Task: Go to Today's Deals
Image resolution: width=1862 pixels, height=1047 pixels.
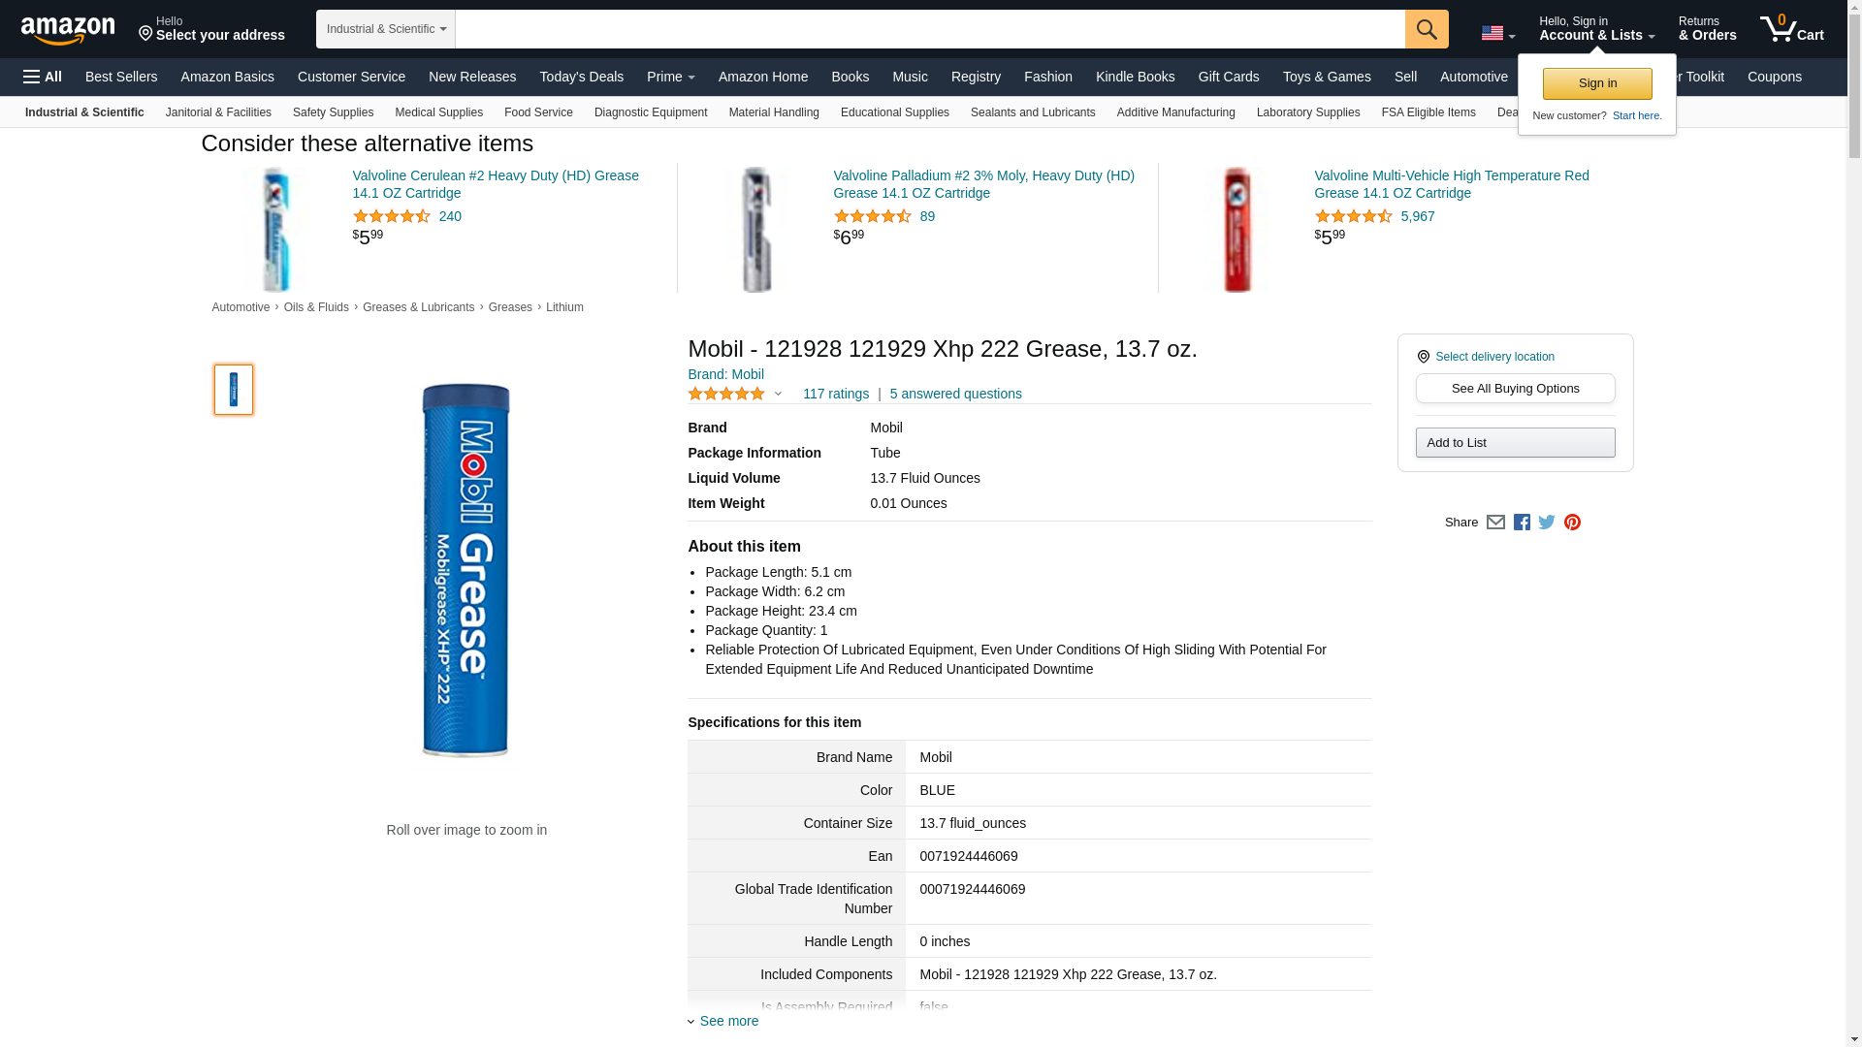Action: click(x=581, y=77)
